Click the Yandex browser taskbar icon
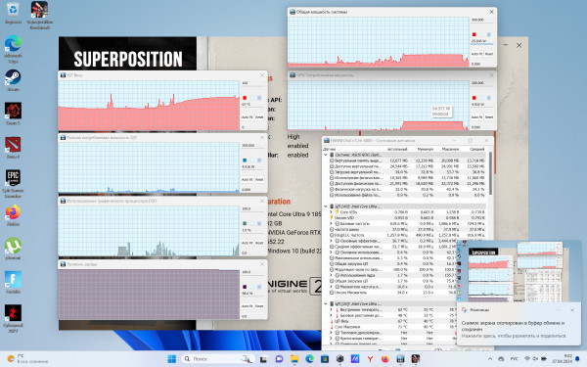The width and height of the screenshot is (587, 367). point(370,359)
